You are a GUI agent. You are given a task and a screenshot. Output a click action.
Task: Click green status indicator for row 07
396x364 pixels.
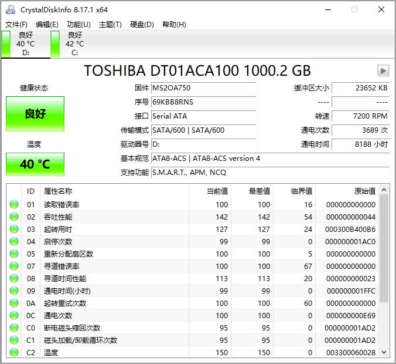point(14,267)
